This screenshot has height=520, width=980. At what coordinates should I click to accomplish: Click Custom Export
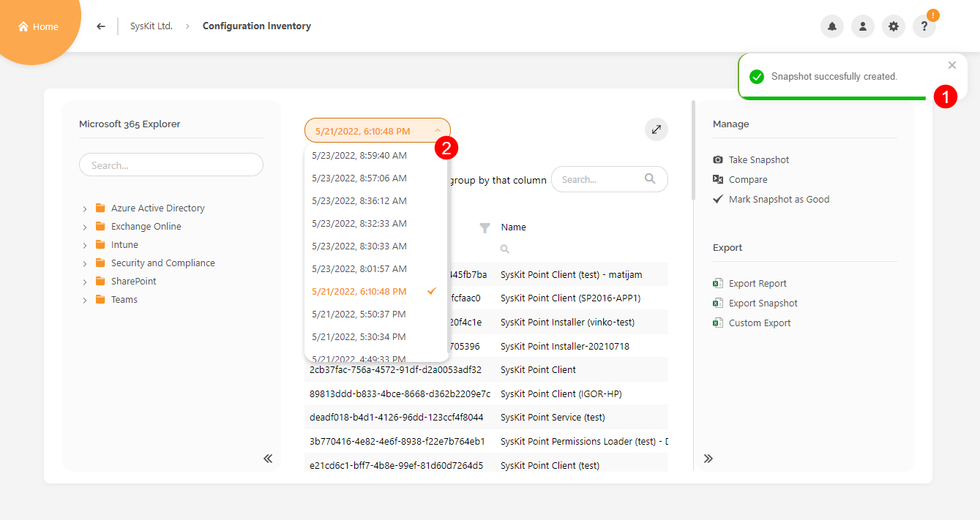760,323
